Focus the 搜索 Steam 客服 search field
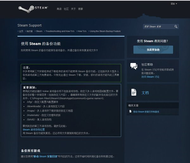The height and width of the screenshot is (163, 190). coord(158,27)
